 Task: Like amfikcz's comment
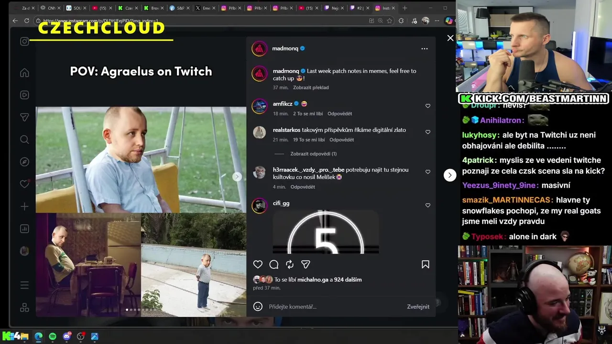428,106
